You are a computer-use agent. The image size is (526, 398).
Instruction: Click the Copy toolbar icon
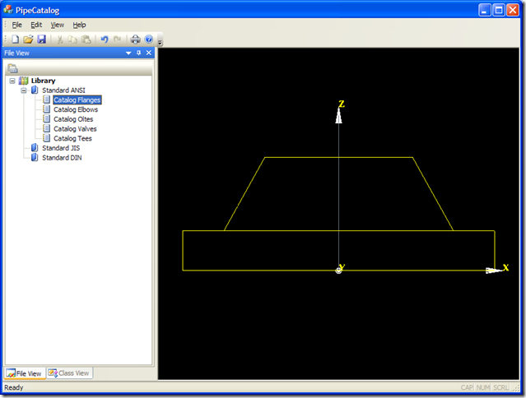[72, 39]
